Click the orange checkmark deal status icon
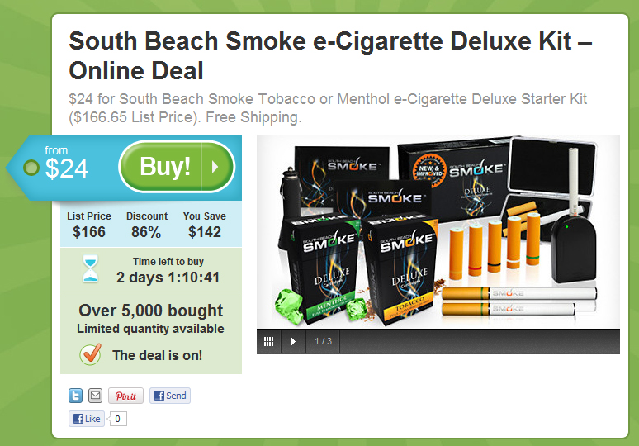 (91, 354)
